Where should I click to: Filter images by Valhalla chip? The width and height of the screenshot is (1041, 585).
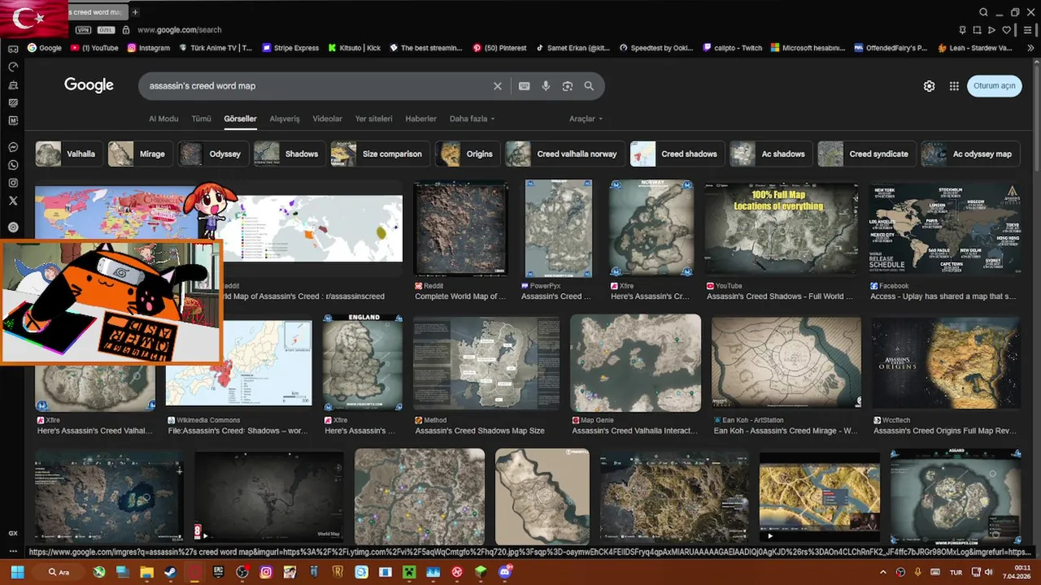(x=68, y=154)
